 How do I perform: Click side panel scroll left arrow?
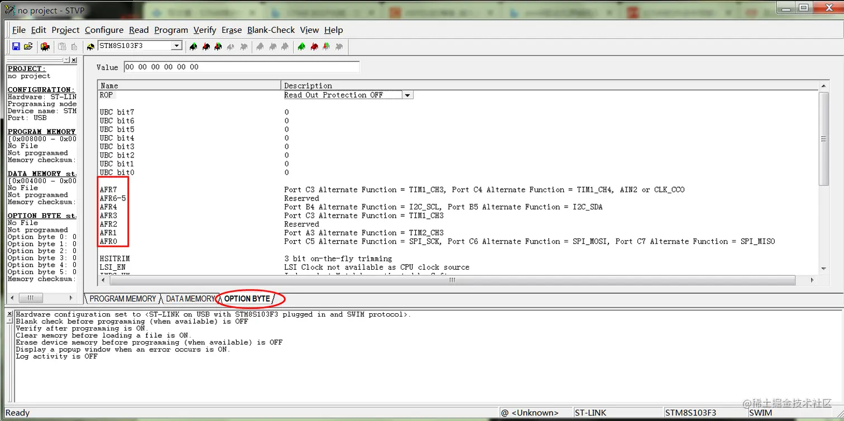click(12, 298)
